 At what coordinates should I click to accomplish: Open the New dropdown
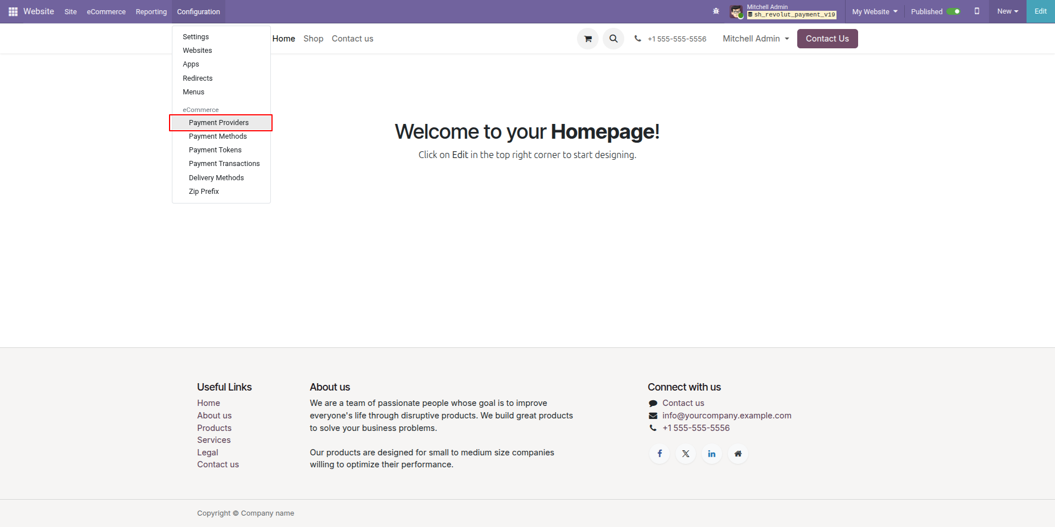coord(1008,11)
